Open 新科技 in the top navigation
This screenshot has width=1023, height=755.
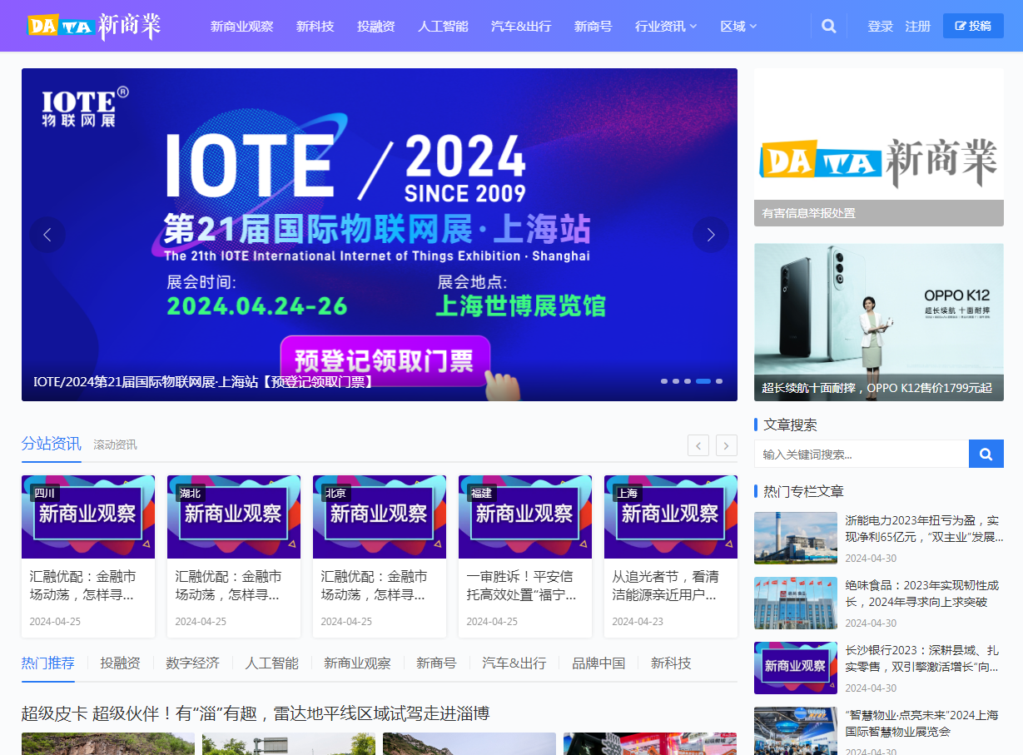click(x=315, y=26)
